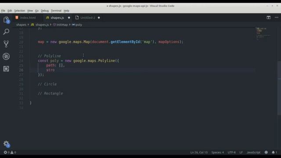Open the Terminal menu
The width and height of the screenshot is (281, 158).
56,11
